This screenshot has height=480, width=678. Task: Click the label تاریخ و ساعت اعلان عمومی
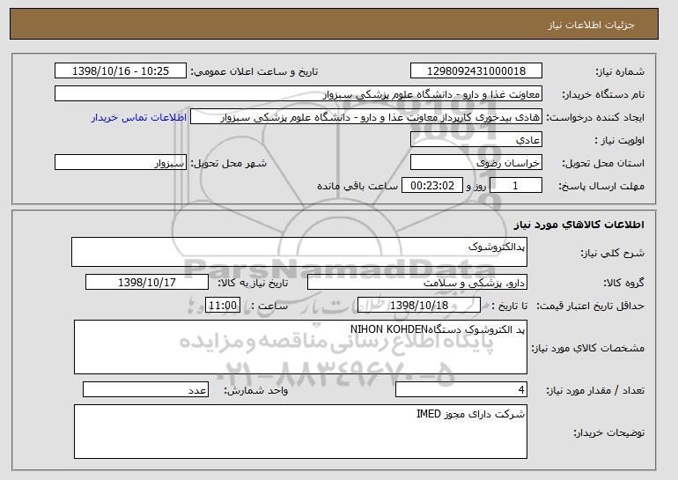tap(254, 72)
